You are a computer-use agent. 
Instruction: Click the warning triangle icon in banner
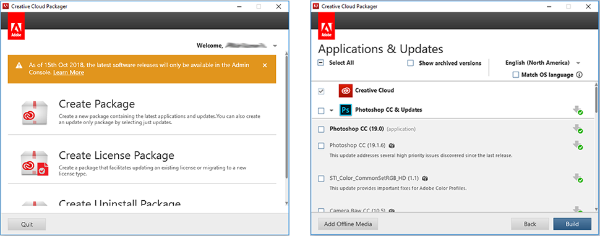[19, 65]
